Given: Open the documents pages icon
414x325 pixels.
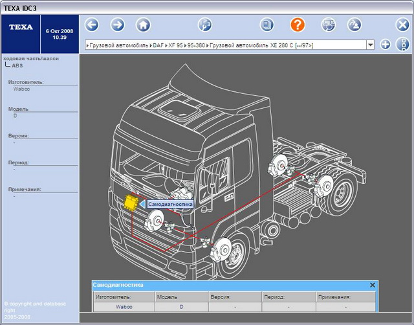Looking at the screenshot, I should click(267, 25).
